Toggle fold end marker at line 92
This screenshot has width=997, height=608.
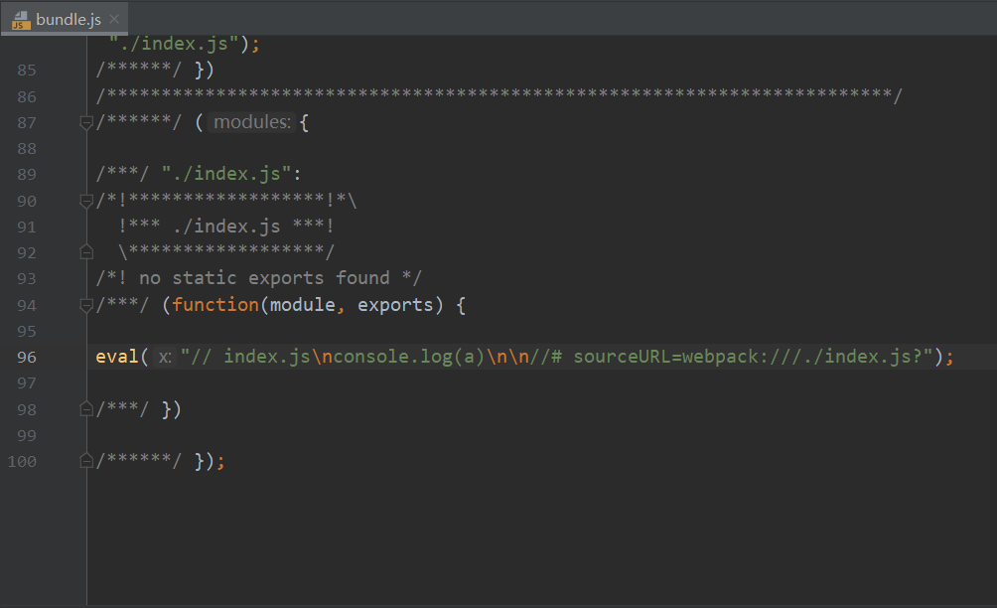point(86,252)
